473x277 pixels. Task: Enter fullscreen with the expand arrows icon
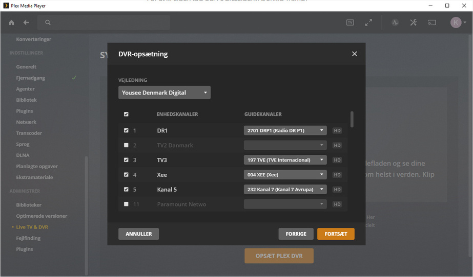point(368,22)
